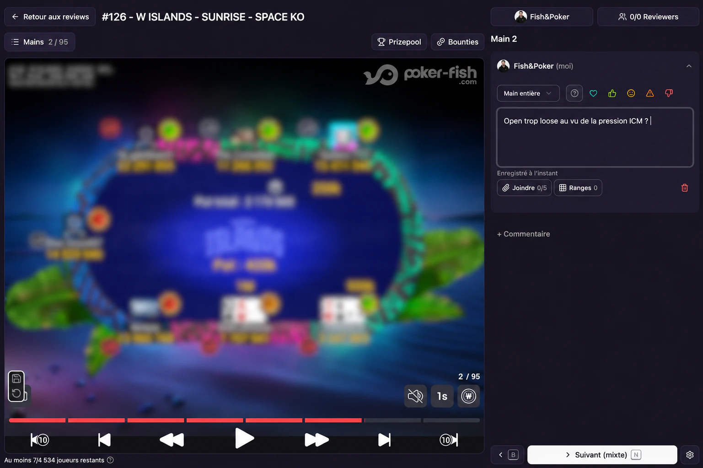Jump back 10 hands
703x468 pixels.
[40, 440]
